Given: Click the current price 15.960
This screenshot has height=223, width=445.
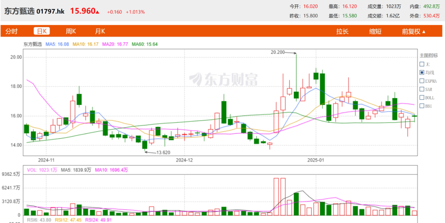Looking at the screenshot, I should coord(82,11).
